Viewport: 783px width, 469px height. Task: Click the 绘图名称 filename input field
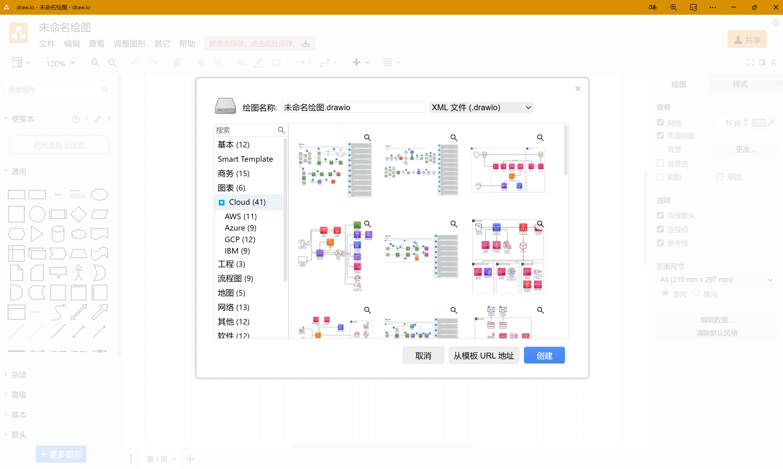(354, 107)
